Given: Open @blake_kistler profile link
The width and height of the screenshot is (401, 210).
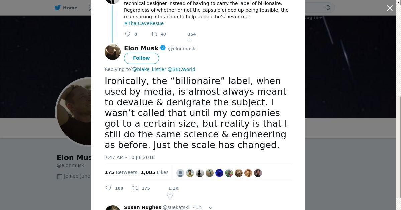Looking at the screenshot, I should pyautogui.click(x=149, y=69).
